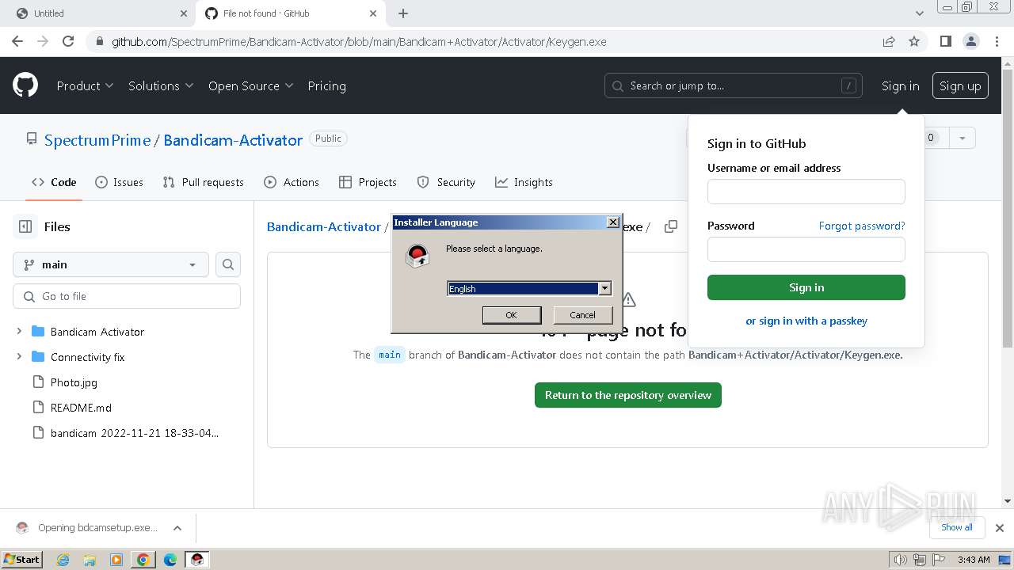The height and width of the screenshot is (570, 1014).
Task: Open the language dropdown in installer
Action: click(x=604, y=288)
